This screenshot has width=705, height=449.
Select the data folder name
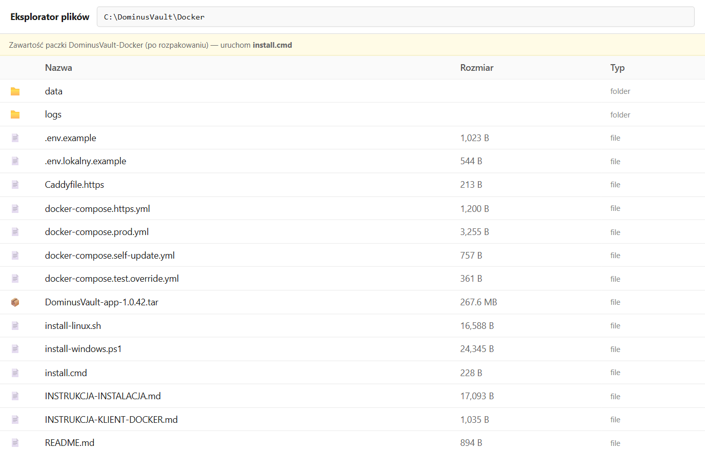pos(54,91)
